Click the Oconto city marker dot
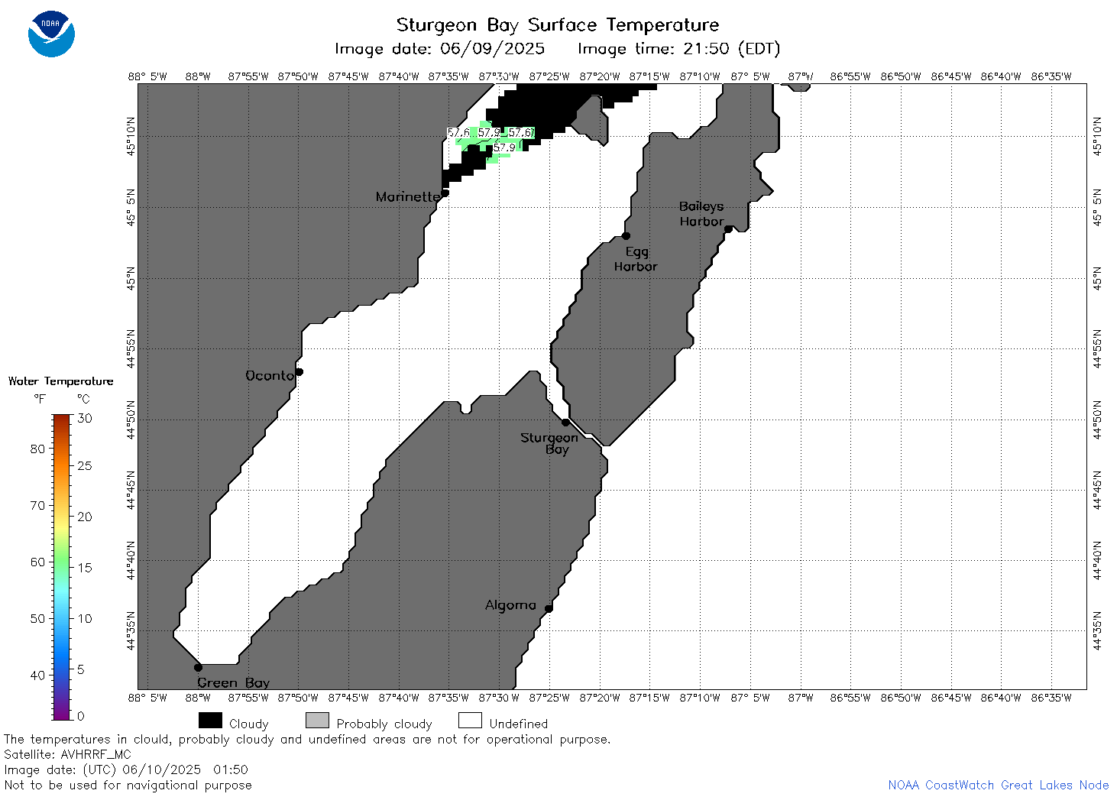 pyautogui.click(x=299, y=372)
